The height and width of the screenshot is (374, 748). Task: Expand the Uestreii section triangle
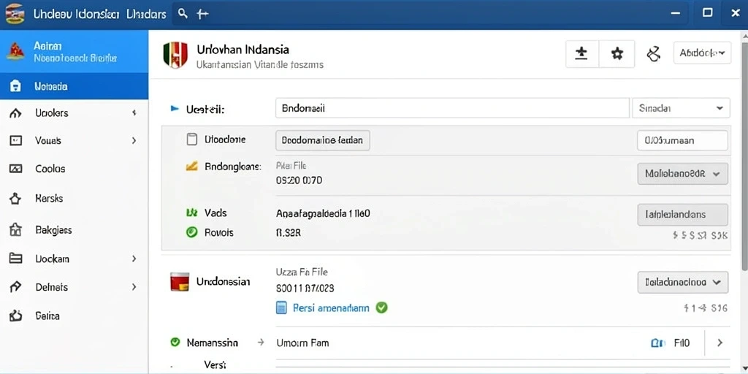tap(175, 109)
